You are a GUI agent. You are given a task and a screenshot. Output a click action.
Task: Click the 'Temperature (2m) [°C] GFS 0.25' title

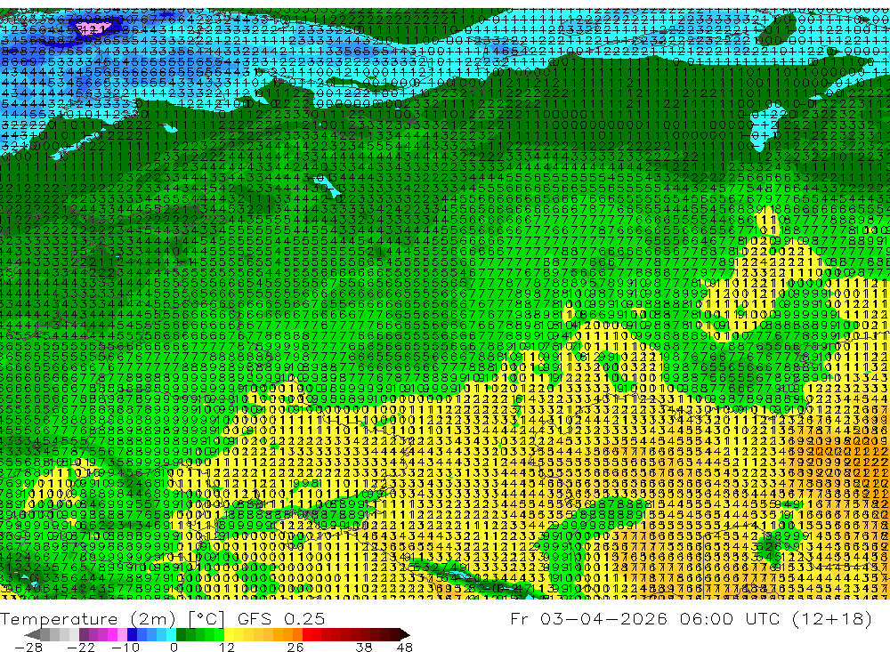[x=162, y=619]
